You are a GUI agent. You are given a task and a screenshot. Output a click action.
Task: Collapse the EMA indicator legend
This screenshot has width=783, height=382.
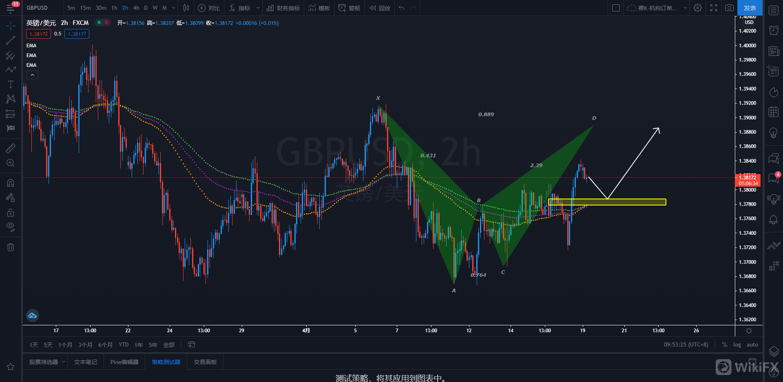32,75
